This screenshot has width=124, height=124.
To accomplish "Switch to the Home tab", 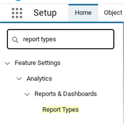I will (83, 13).
